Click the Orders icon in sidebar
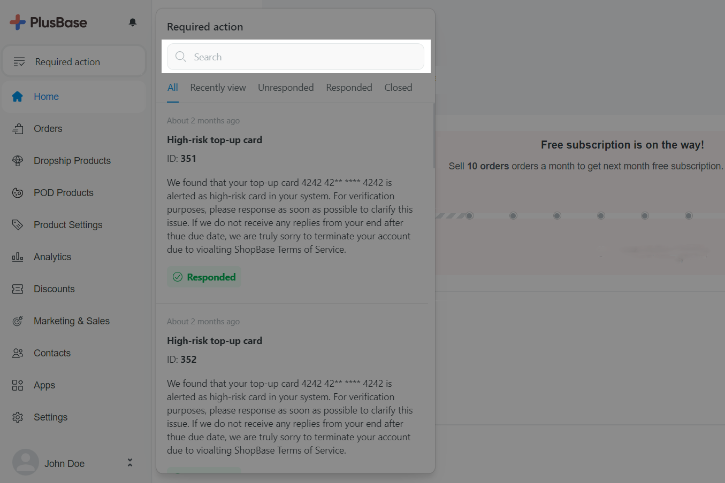The image size is (725, 483). (x=18, y=129)
